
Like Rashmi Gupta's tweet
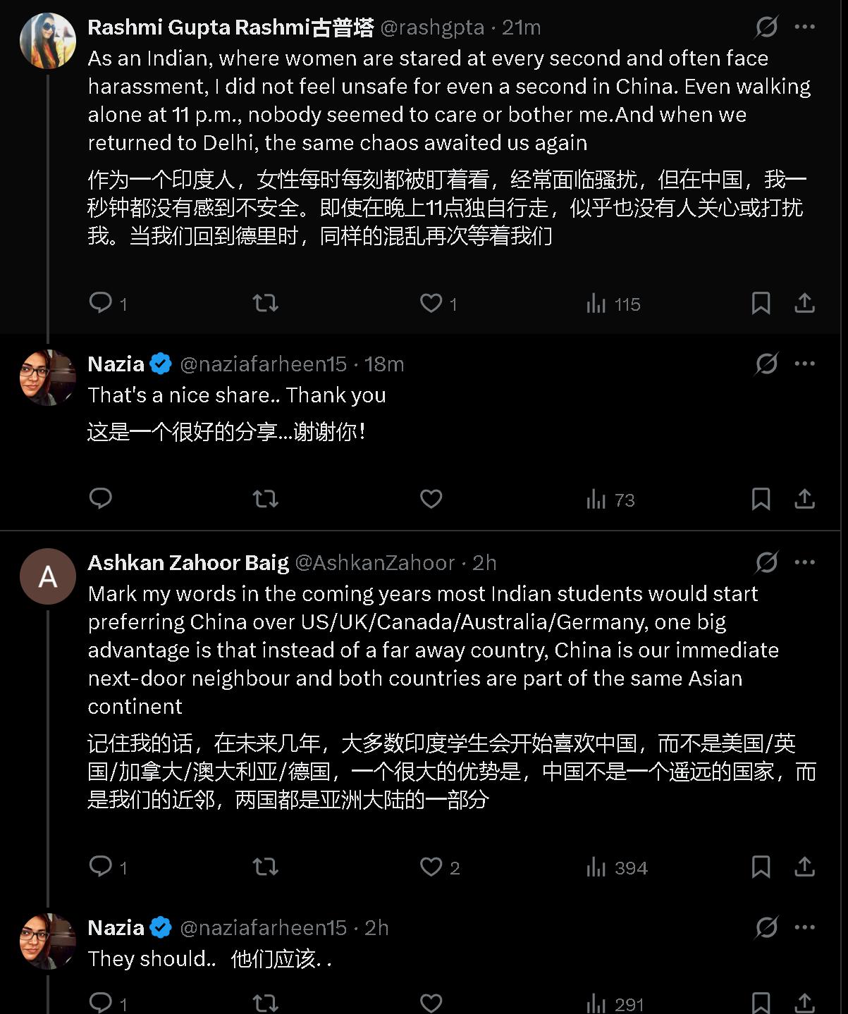click(431, 303)
